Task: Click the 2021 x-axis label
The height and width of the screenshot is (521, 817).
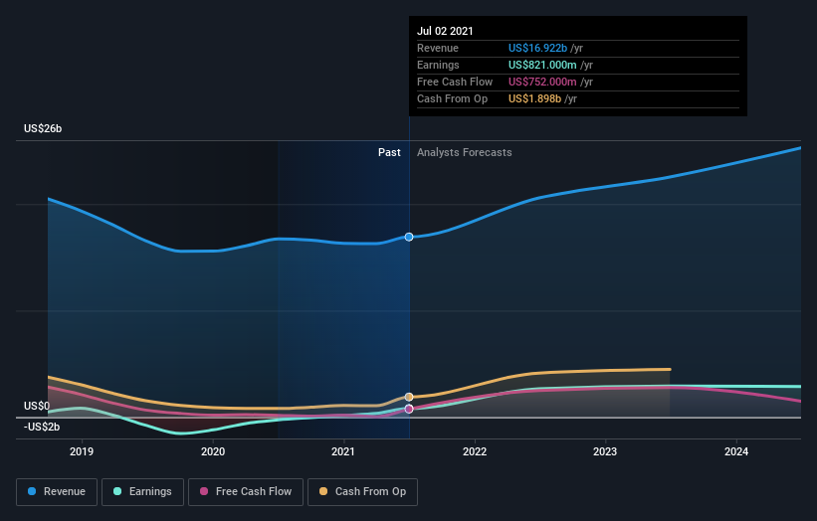Action: point(343,451)
